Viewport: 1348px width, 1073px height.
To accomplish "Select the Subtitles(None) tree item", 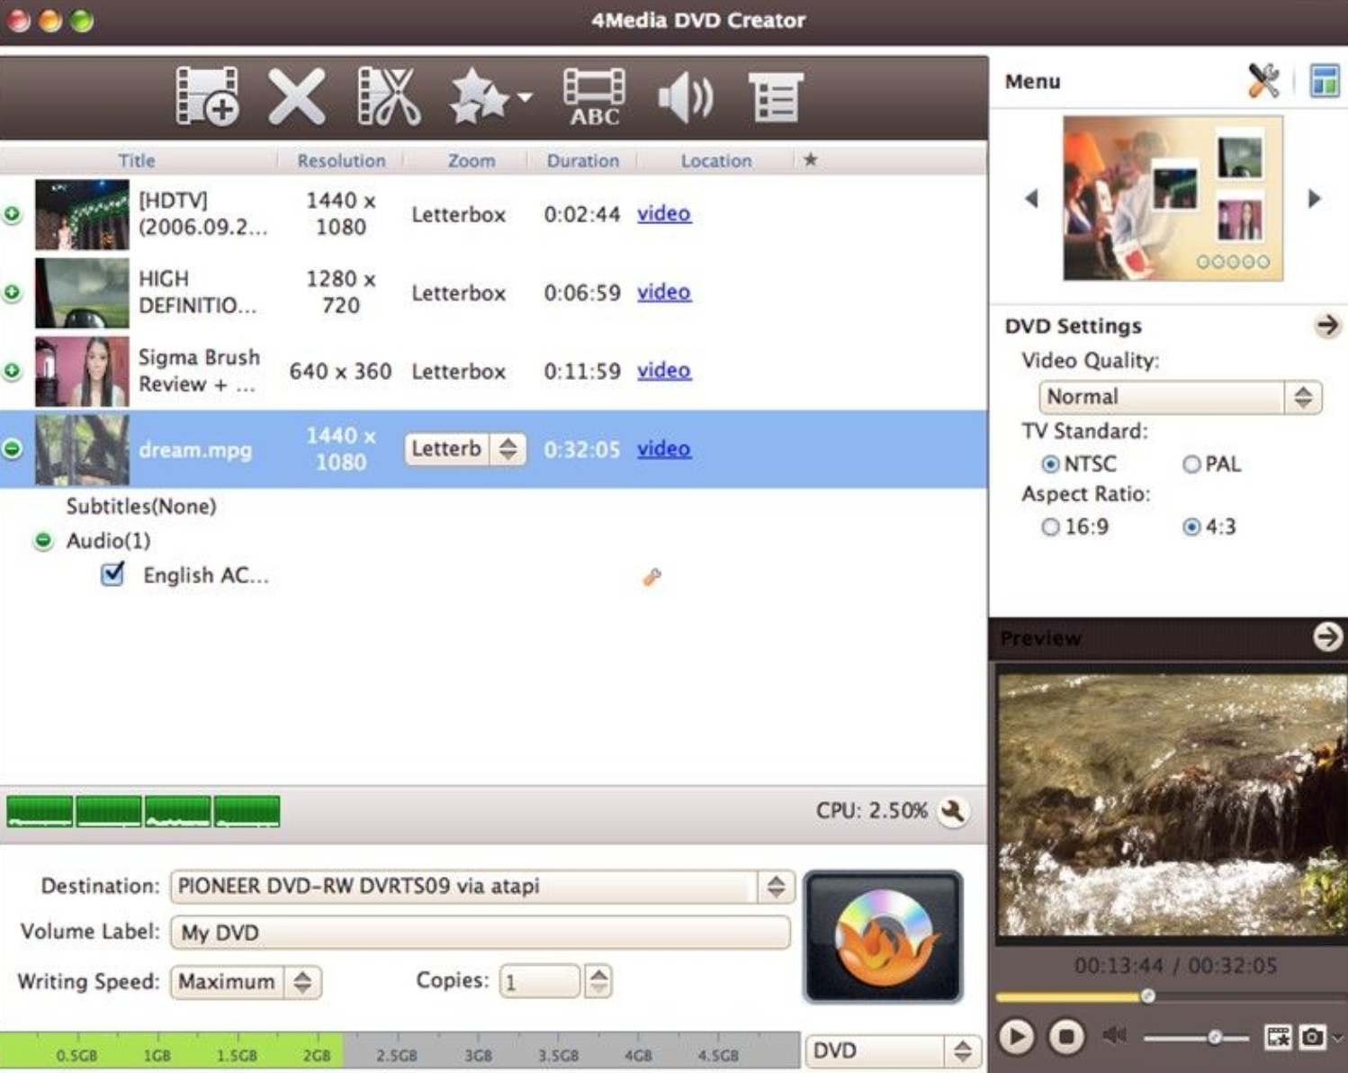I will pyautogui.click(x=141, y=506).
